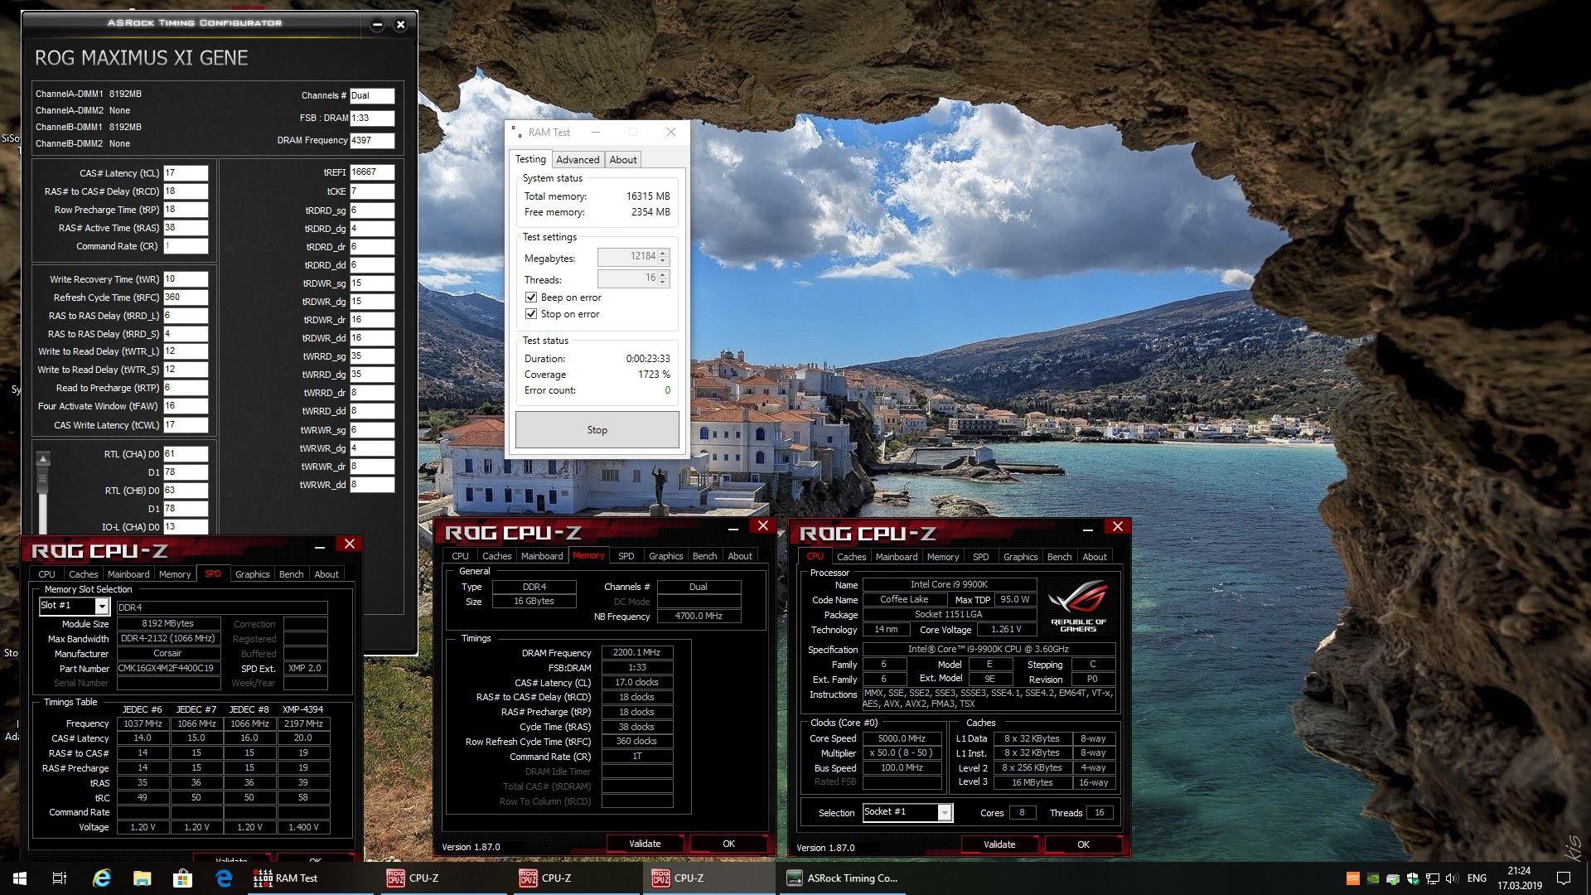Screen dimensions: 1591x895
Task: Open the Bench tab in CPU-Z CPU window
Action: pyautogui.click(x=1059, y=557)
